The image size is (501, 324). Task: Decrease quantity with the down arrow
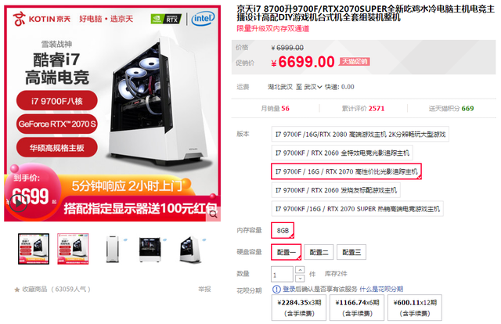pos(300,279)
